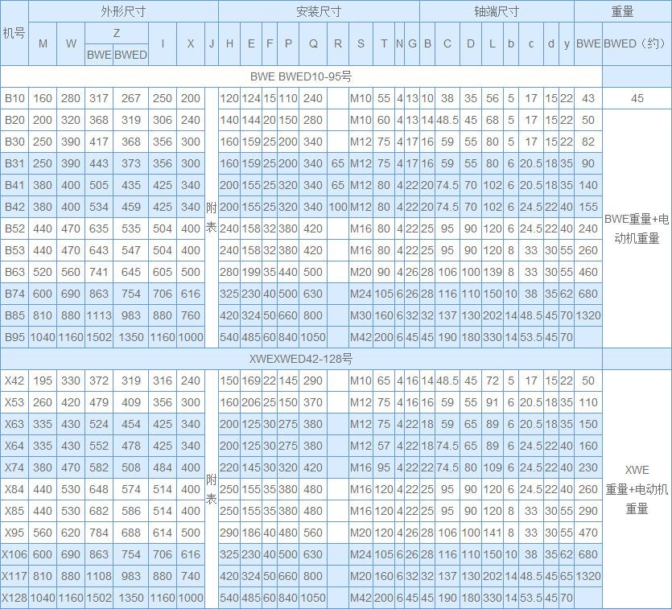The width and height of the screenshot is (672, 609).
Task: Select the B95 row label
Action: pyautogui.click(x=14, y=337)
